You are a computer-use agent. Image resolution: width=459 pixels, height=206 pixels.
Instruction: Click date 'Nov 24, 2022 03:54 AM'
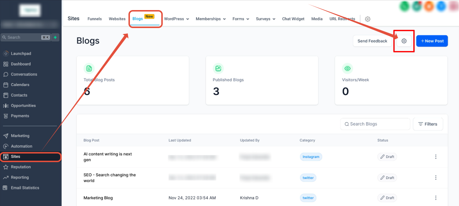click(192, 198)
